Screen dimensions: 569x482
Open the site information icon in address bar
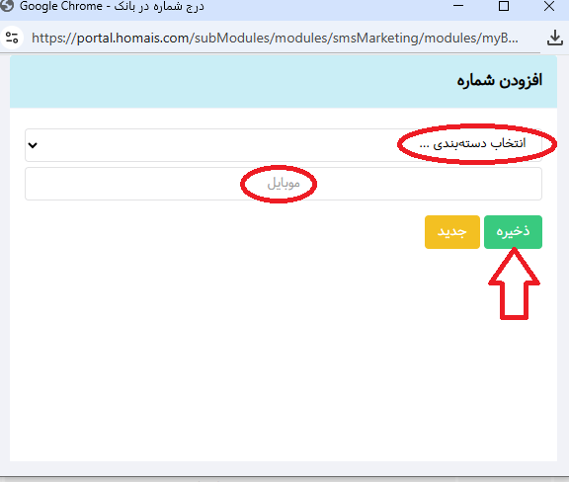click(x=12, y=38)
